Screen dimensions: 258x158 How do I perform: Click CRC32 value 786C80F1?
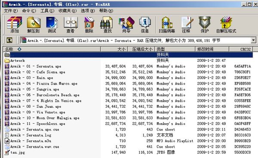pyautogui.click(x=243, y=72)
